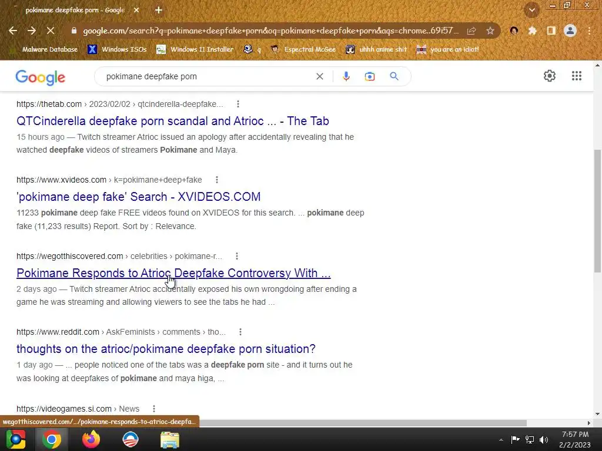Stop the page from loading
The height and width of the screenshot is (451, 602).
[x=51, y=31]
